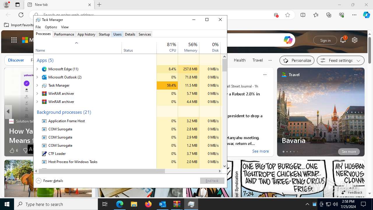Click the Microsoft Outlook process icon
Image resolution: width=373 pixels, height=210 pixels.
pos(44,77)
